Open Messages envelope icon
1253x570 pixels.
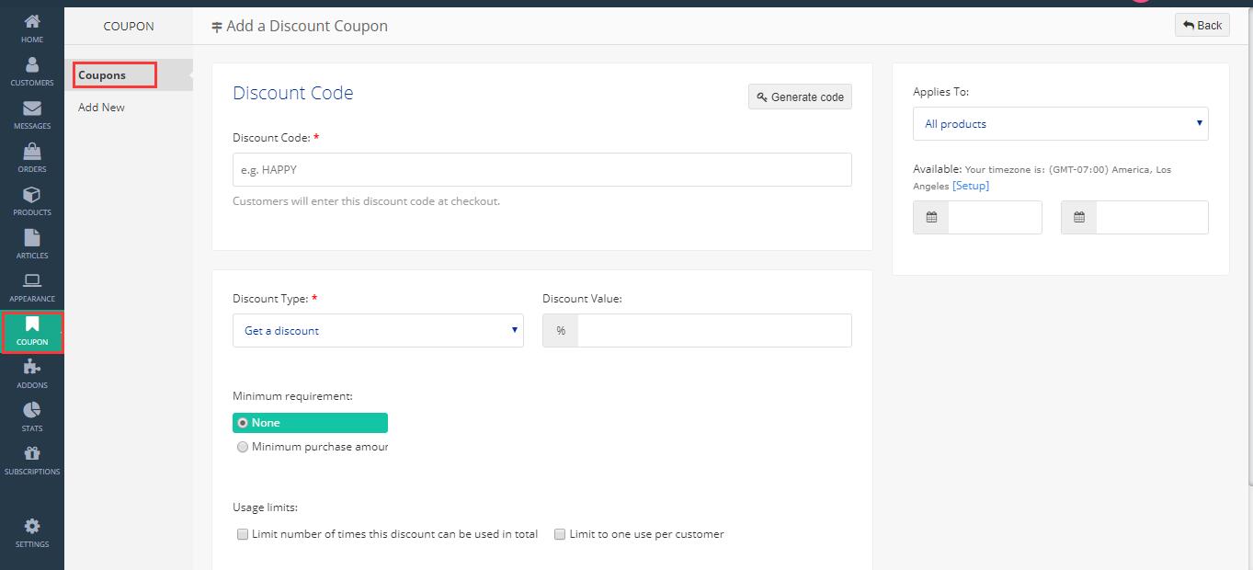32,113
